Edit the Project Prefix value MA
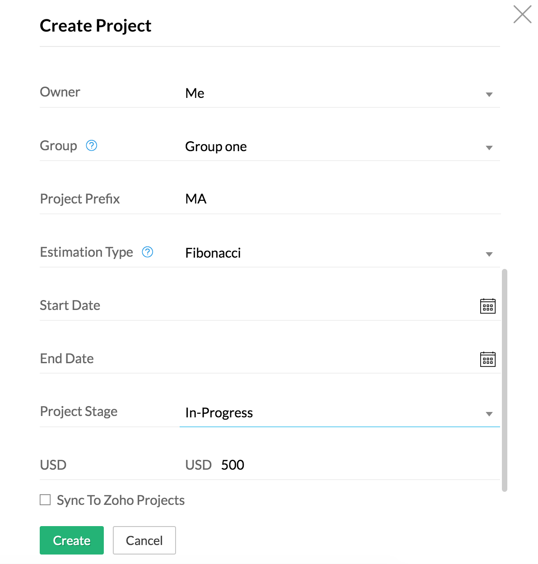This screenshot has width=538, height=564. coord(196,199)
